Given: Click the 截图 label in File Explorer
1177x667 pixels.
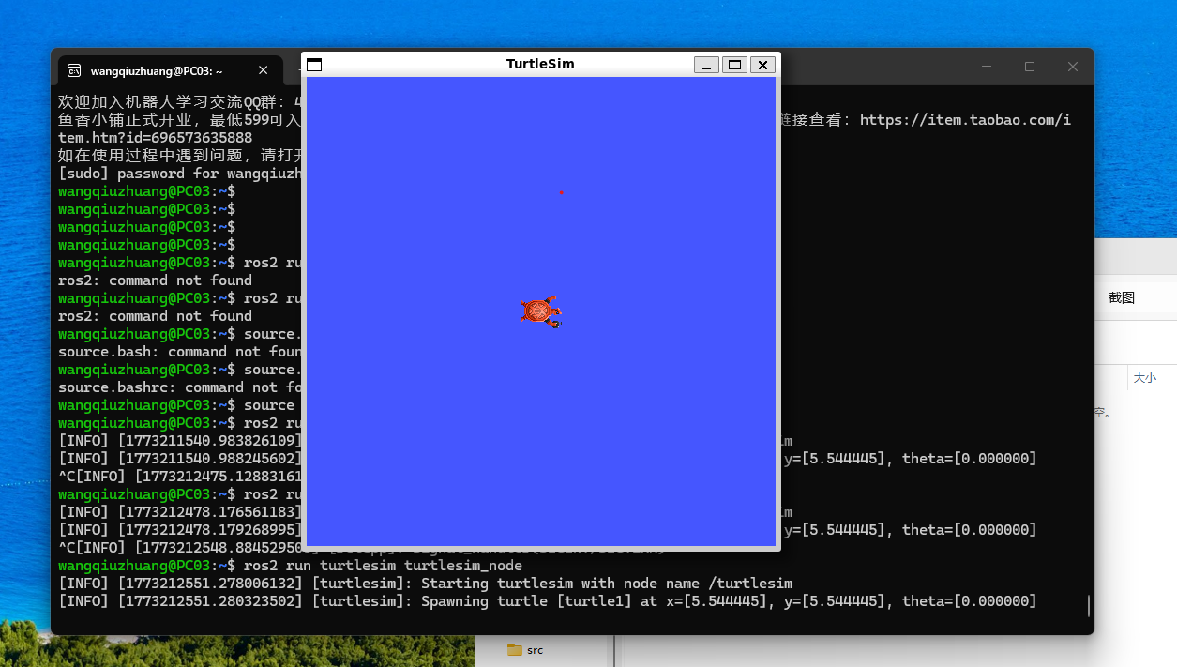Looking at the screenshot, I should [1122, 297].
